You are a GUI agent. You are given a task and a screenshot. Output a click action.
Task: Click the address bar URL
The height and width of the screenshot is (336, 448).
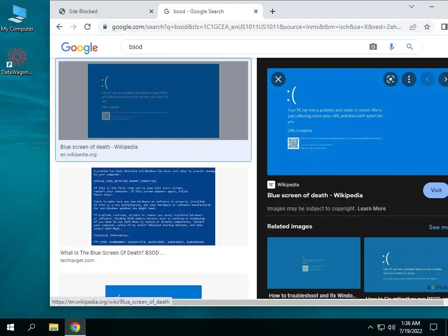(x=256, y=27)
